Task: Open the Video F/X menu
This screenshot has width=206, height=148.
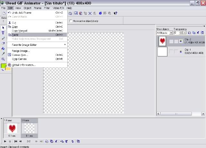Action: point(58,8)
